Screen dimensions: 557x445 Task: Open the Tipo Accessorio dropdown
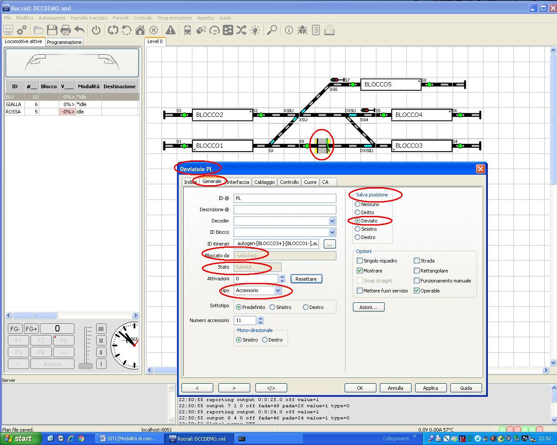tap(278, 290)
